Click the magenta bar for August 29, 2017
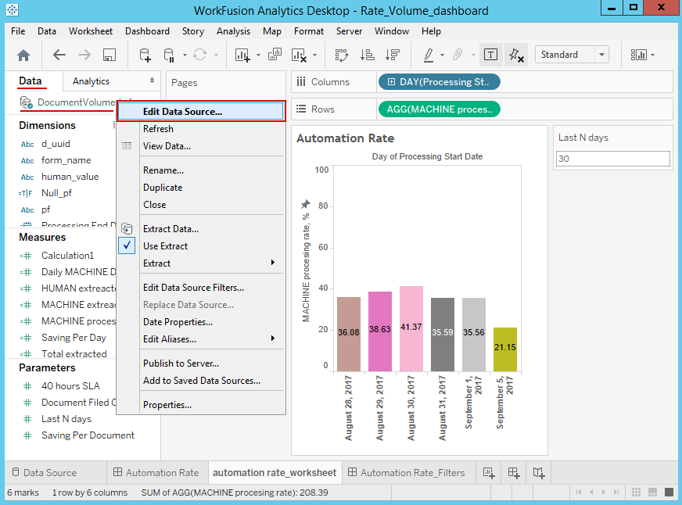 pyautogui.click(x=380, y=331)
